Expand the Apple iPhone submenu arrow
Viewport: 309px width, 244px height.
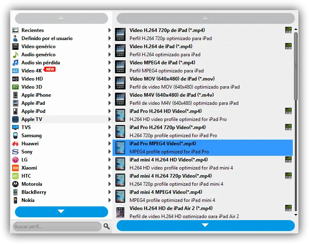110,95
